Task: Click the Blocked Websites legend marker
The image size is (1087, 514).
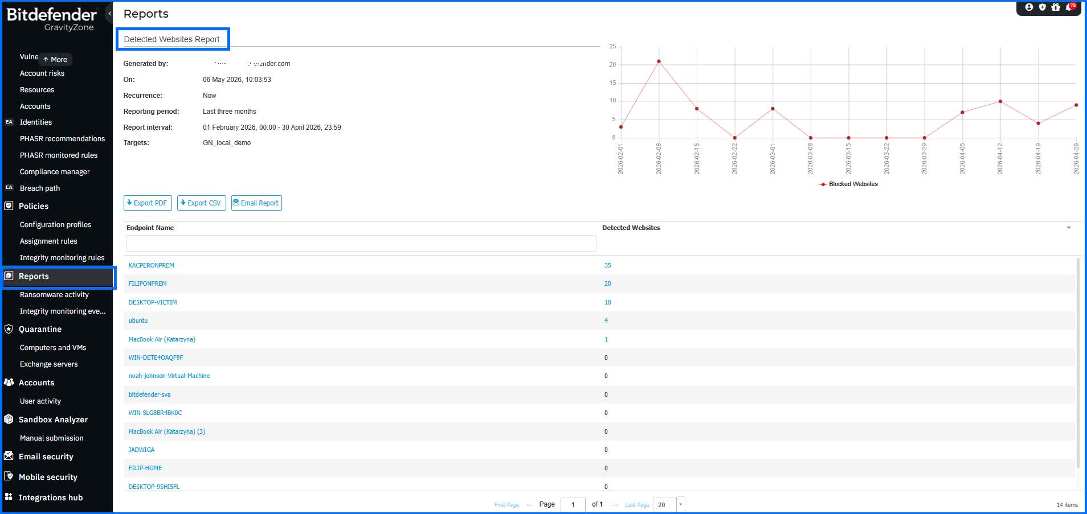Action: [x=823, y=184]
